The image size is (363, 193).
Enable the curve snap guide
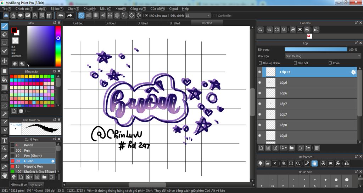(x=124, y=16)
